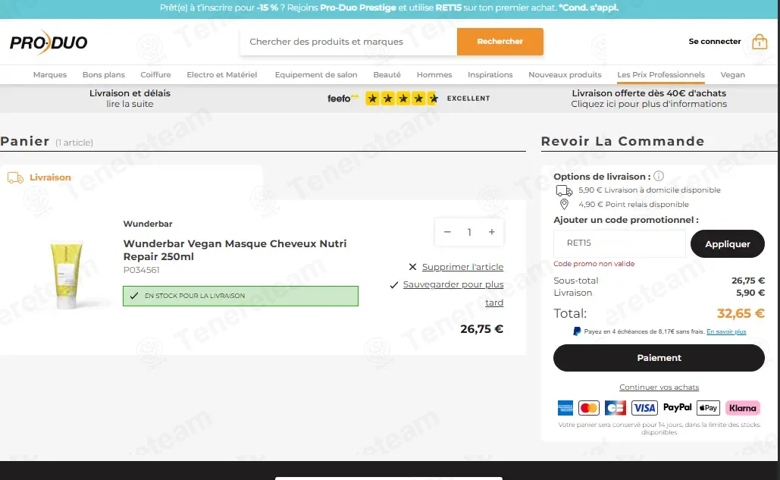Viewport: 780px width, 480px height.
Task: Click the delivery options info icon
Action: [x=659, y=176]
